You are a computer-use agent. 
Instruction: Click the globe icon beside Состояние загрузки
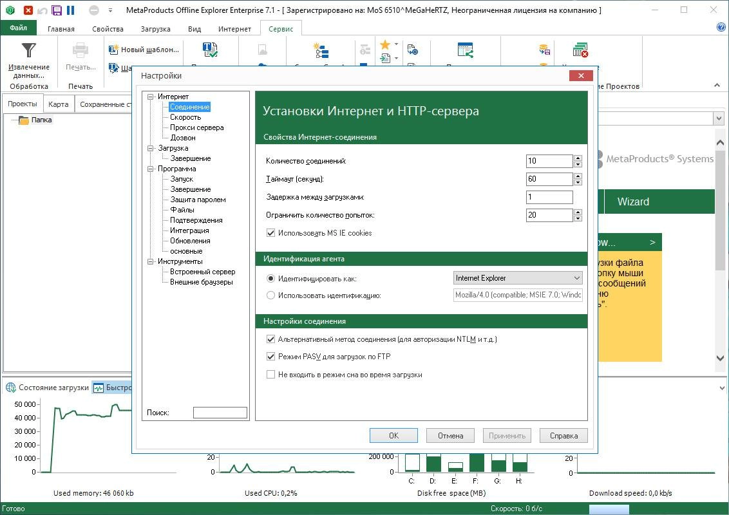(x=11, y=387)
